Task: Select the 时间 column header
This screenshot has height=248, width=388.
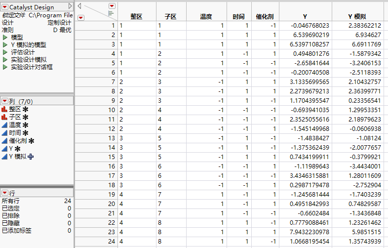Action: coord(239,17)
